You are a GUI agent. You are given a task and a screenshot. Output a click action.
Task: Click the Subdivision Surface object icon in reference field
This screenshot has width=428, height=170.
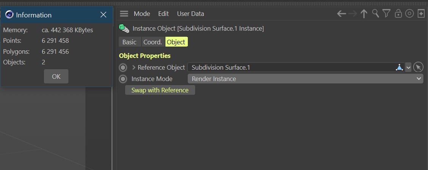click(x=399, y=67)
